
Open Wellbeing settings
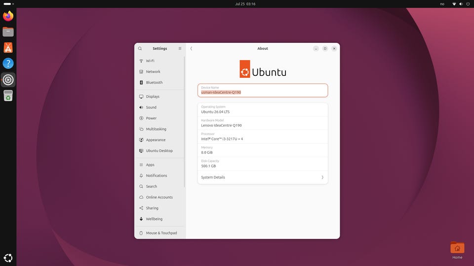(159, 219)
